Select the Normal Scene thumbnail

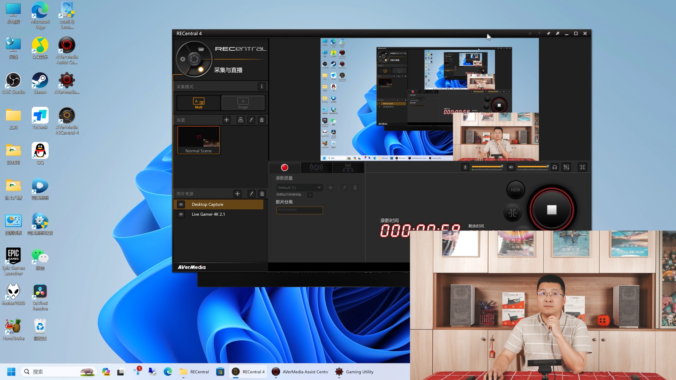[x=199, y=140]
